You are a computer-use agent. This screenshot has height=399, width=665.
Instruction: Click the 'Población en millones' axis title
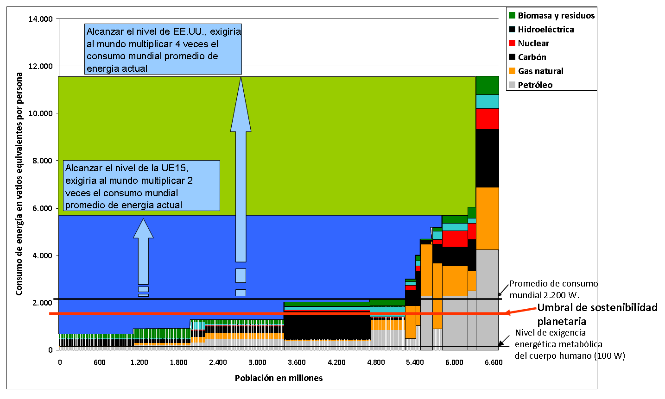coord(279,378)
